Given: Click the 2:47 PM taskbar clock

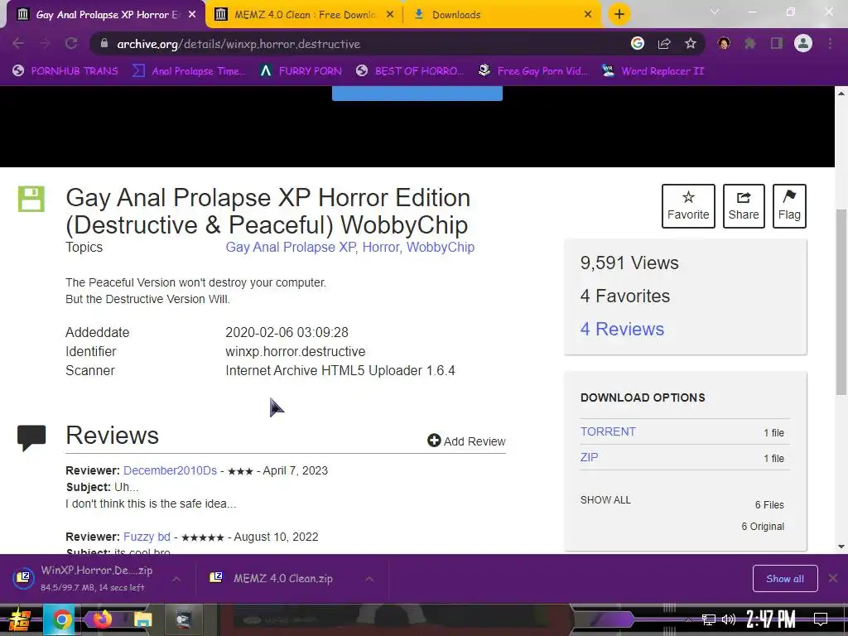Looking at the screenshot, I should click(x=771, y=619).
